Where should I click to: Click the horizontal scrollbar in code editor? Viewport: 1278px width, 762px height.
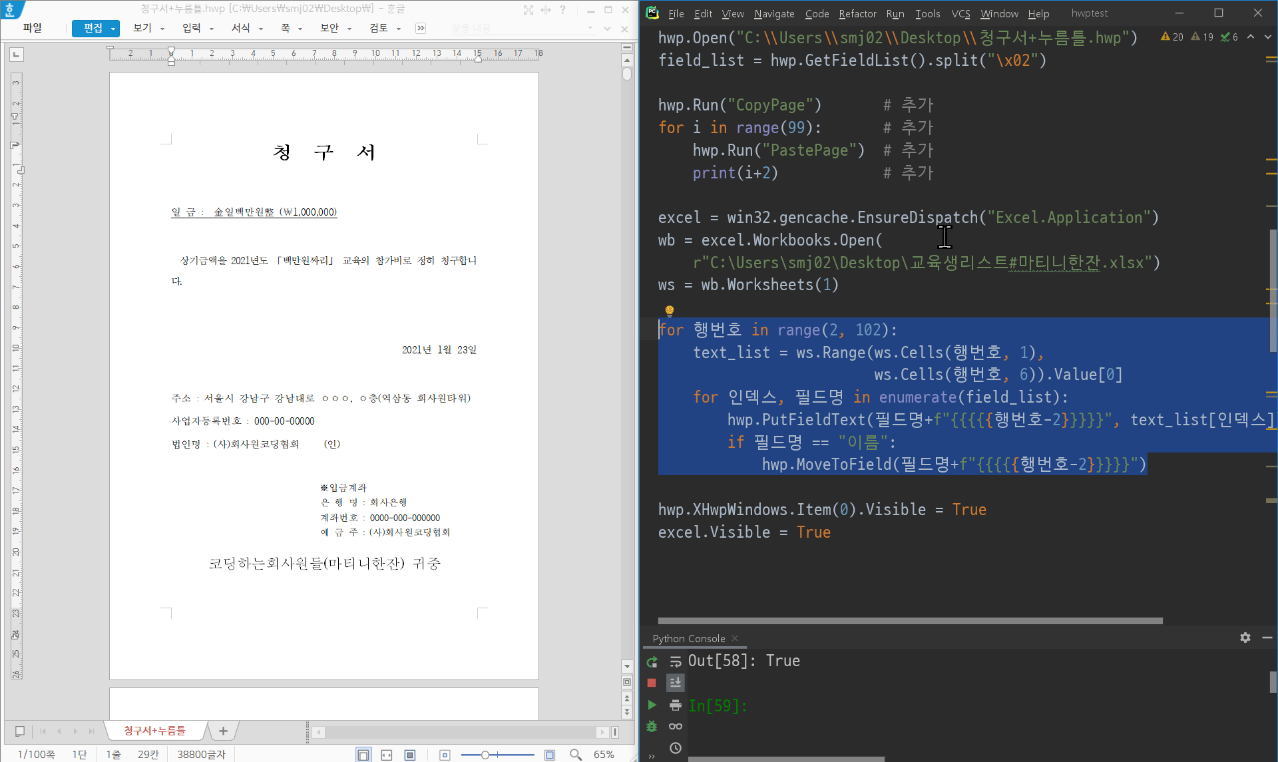click(x=909, y=620)
